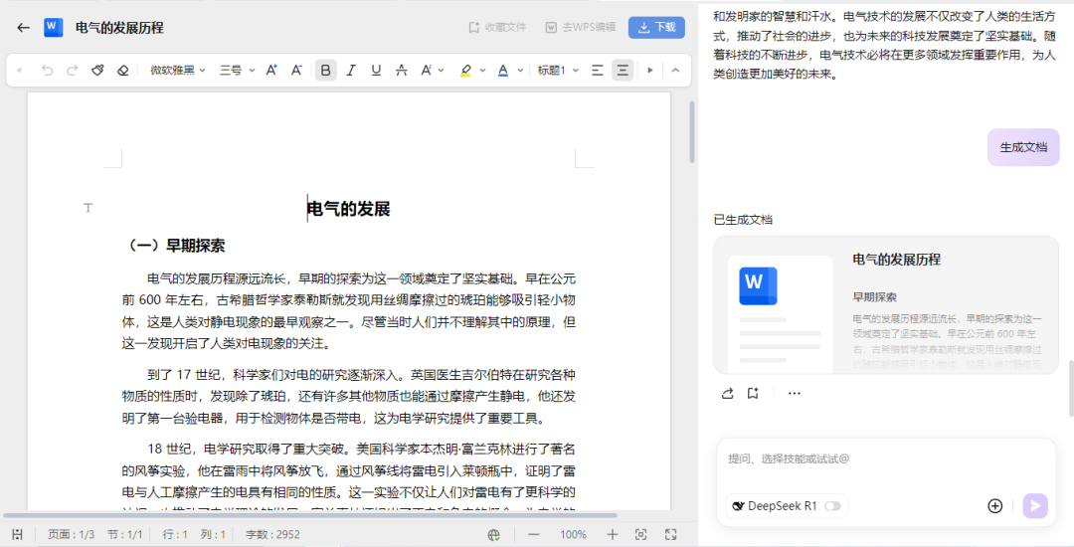Image resolution: width=1074 pixels, height=547 pixels.
Task: Click the T paragraph marker icon
Action: coord(88,208)
